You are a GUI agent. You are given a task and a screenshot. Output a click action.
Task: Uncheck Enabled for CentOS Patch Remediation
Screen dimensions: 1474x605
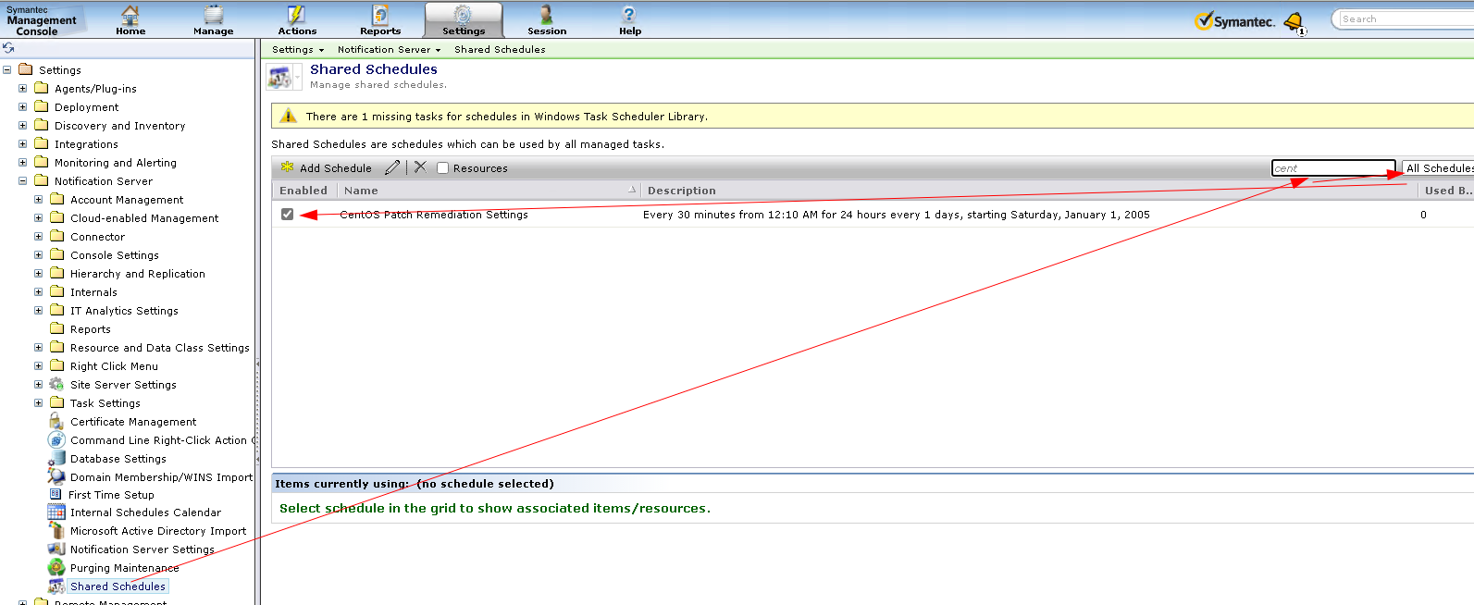(287, 215)
